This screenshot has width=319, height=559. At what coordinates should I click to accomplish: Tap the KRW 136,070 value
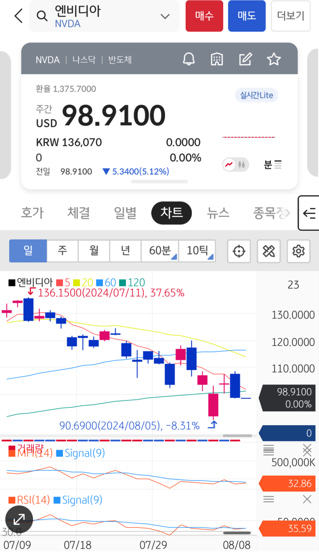[69, 142]
